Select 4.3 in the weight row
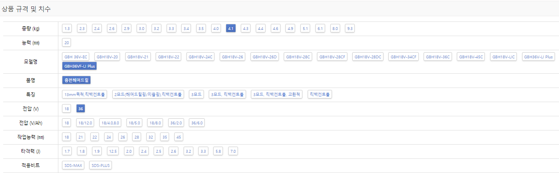 (245, 28)
